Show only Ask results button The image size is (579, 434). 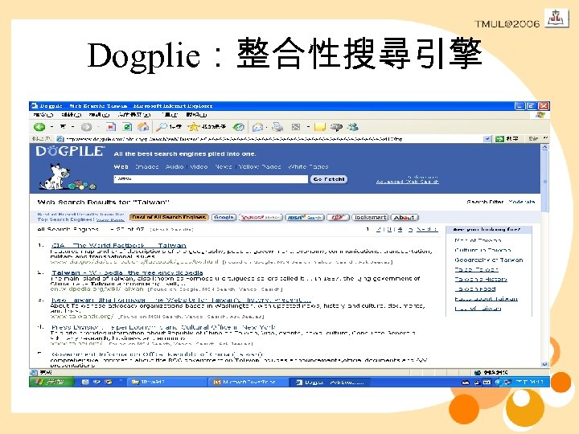click(338, 217)
